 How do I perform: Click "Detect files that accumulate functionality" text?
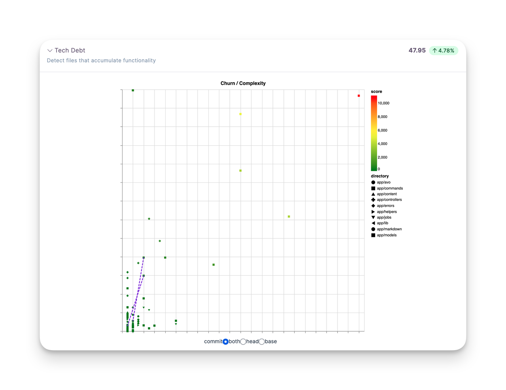click(x=101, y=60)
